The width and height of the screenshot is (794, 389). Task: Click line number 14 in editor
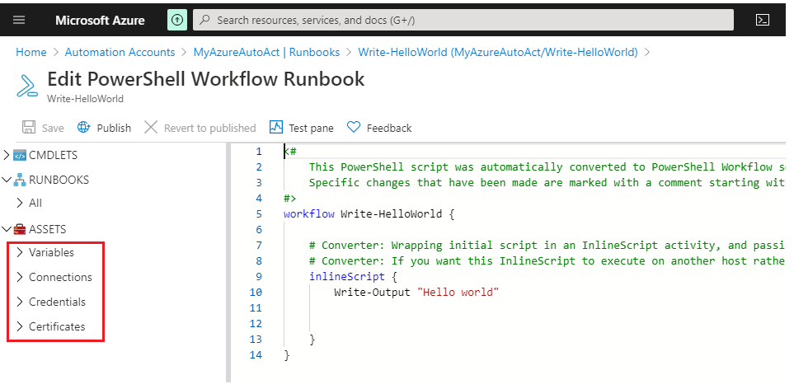tap(256, 355)
